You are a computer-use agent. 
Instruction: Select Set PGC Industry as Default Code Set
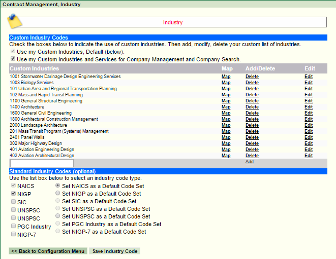point(58,224)
